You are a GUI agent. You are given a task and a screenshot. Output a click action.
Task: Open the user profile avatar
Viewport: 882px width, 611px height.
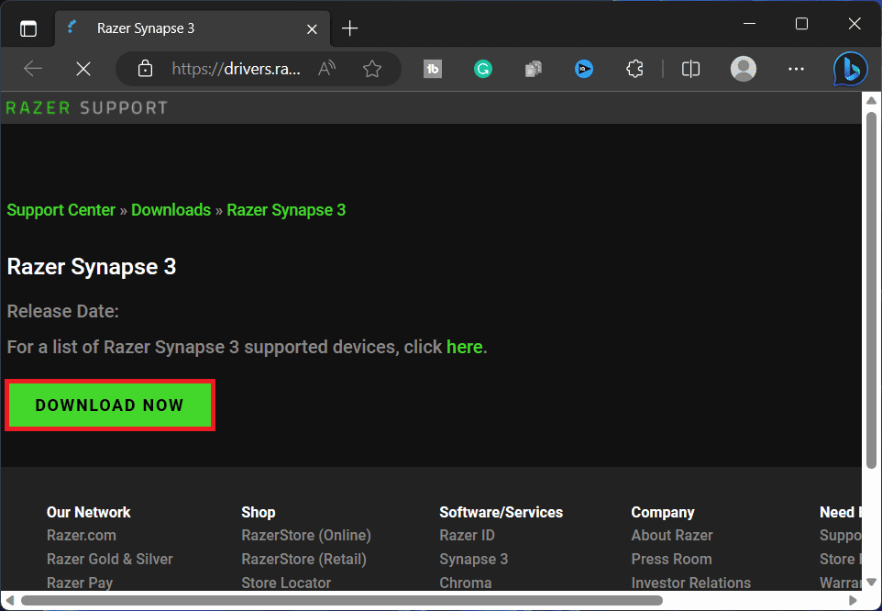click(x=743, y=69)
